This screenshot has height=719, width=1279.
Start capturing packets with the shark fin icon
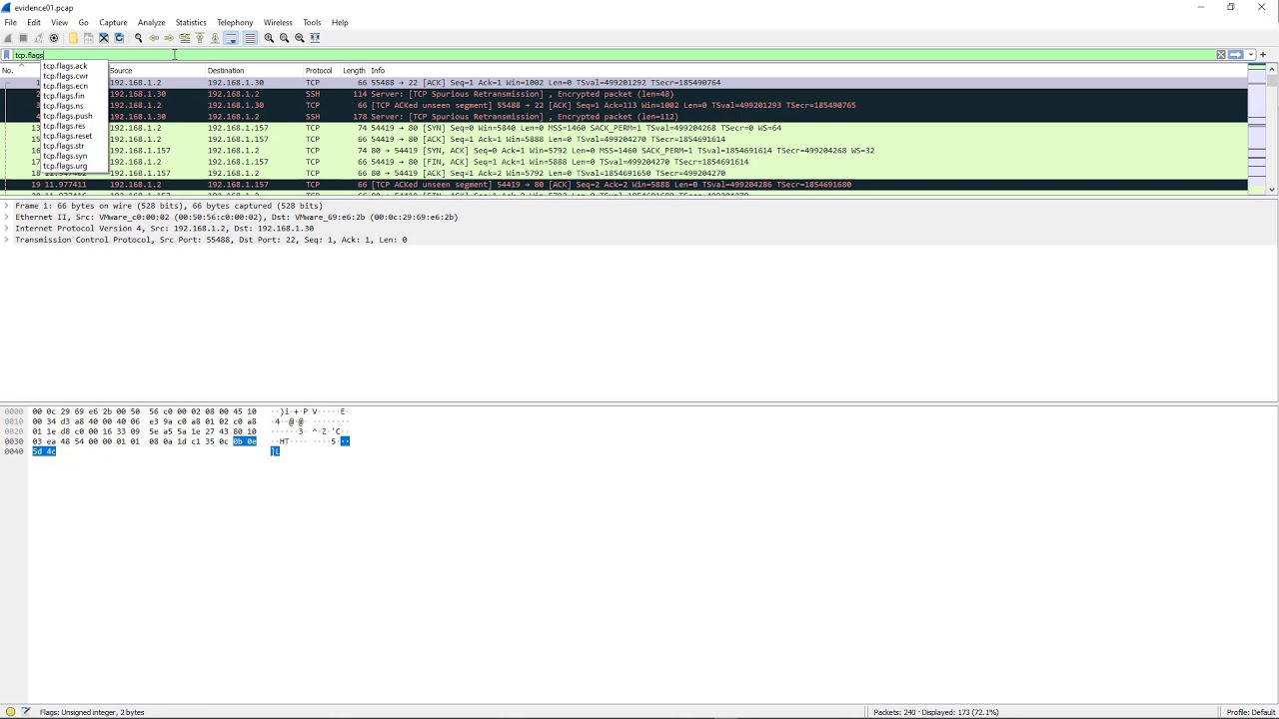tap(8, 38)
